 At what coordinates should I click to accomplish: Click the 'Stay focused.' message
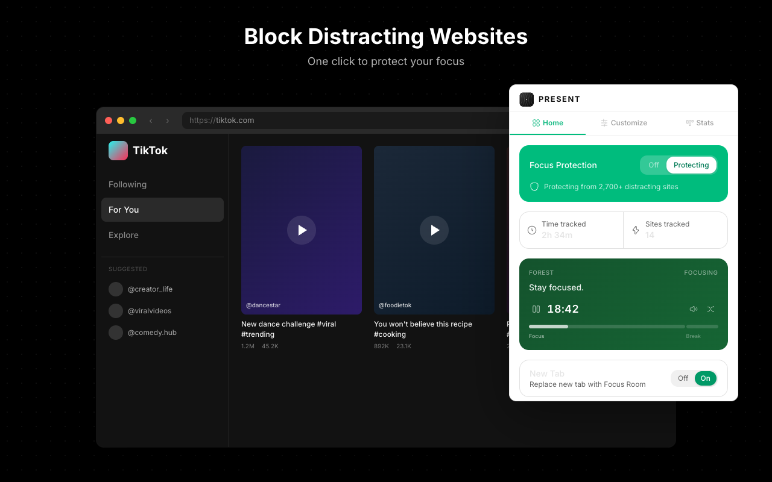coord(556,287)
